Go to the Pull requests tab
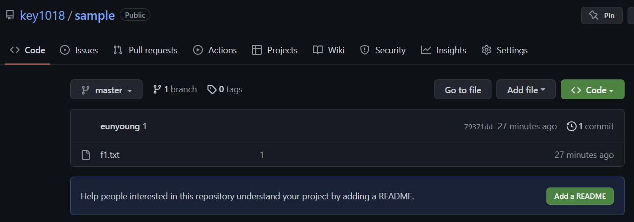The image size is (634, 222). pos(145,50)
